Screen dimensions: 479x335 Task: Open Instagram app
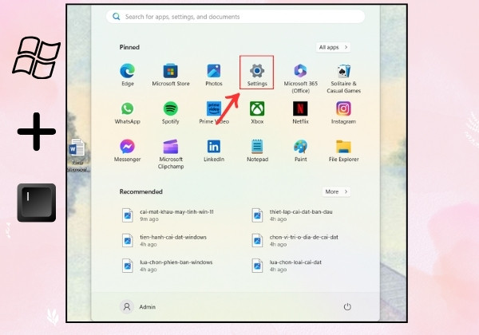[343, 112]
